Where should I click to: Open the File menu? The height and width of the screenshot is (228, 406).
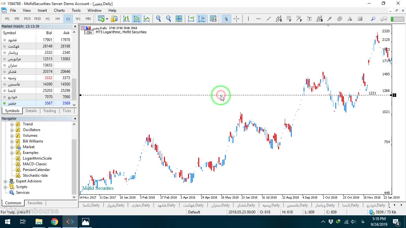coord(13,10)
